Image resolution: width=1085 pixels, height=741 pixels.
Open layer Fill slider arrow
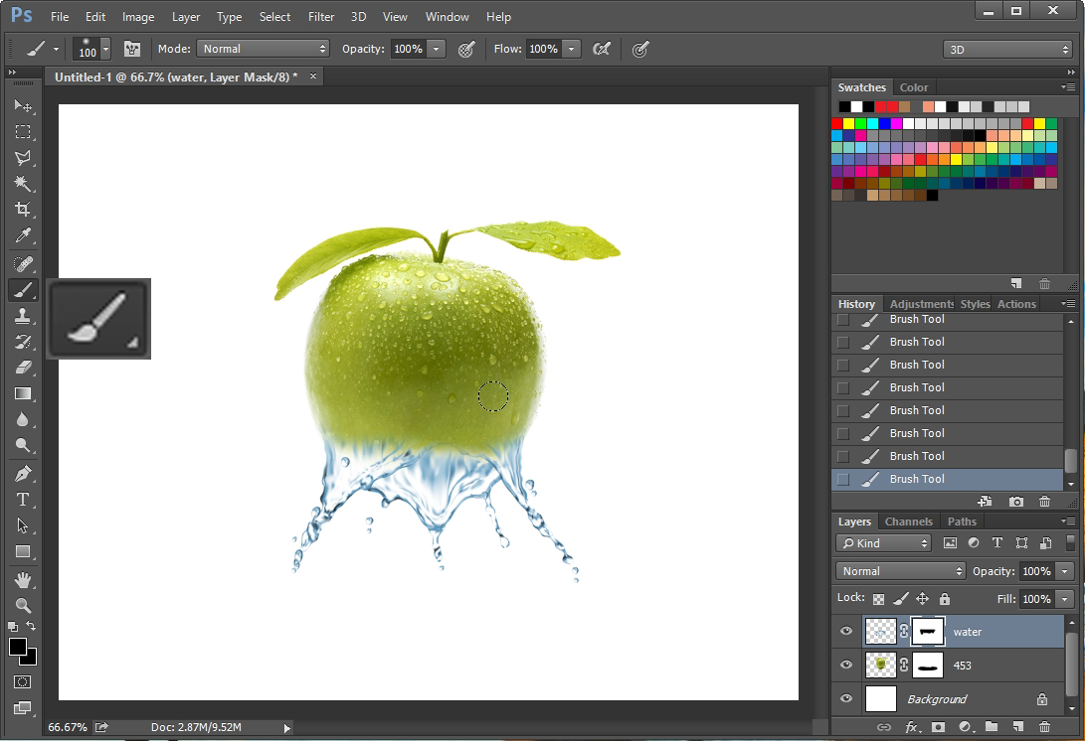(x=1065, y=599)
